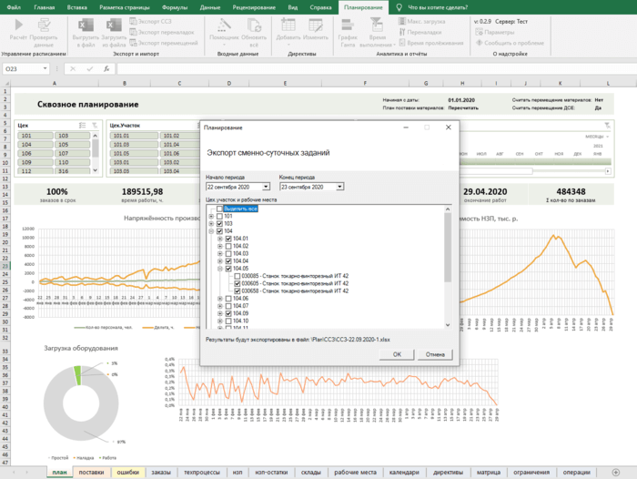Toggle the checkbox for node 103
This screenshot has width=637, height=479.
pyautogui.click(x=219, y=224)
